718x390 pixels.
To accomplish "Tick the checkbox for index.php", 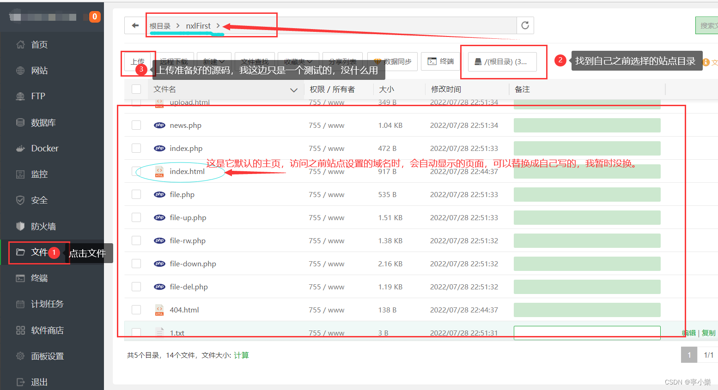I will [x=136, y=148].
